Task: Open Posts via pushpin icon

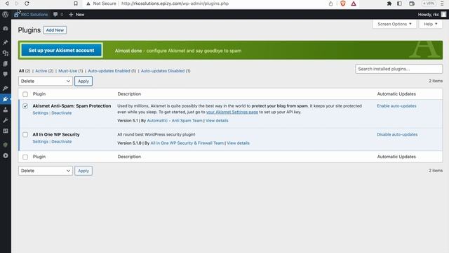Action: [x=6, y=42]
